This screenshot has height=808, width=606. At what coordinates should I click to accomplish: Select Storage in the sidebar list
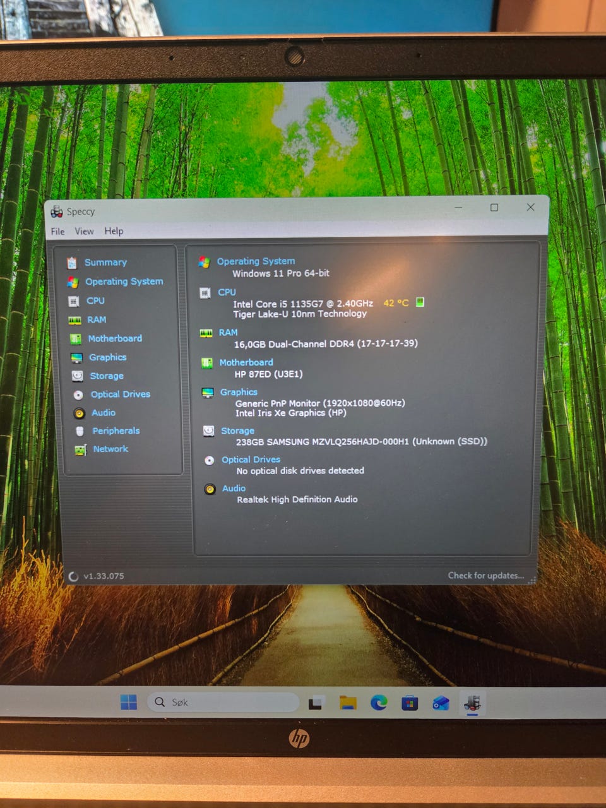(107, 376)
